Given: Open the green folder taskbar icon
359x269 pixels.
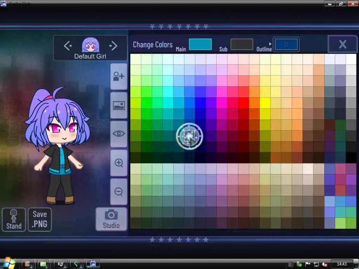Looking at the screenshot, I should tap(43, 264).
